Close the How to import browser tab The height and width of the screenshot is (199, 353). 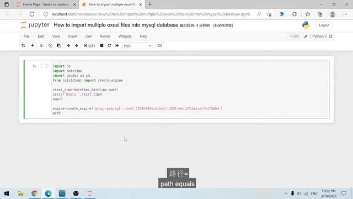coord(141,4)
